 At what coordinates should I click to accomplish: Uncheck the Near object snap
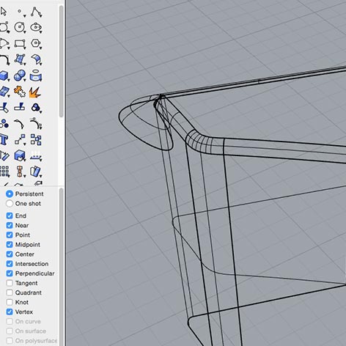(x=10, y=225)
